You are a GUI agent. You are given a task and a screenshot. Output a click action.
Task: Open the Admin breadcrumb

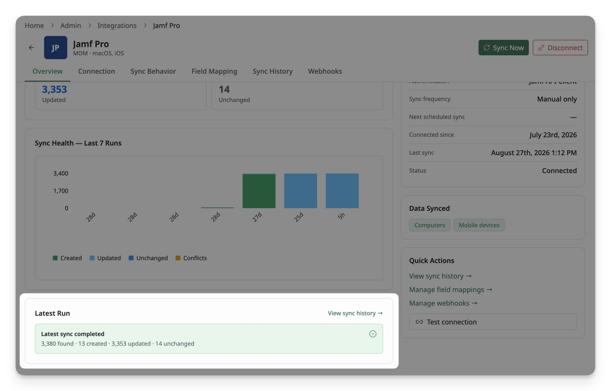(x=71, y=25)
